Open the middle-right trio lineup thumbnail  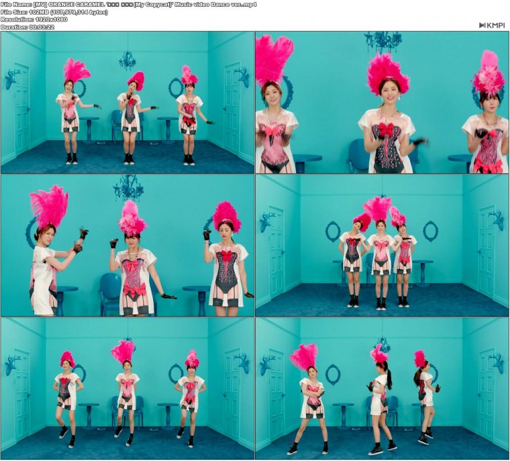(382, 246)
